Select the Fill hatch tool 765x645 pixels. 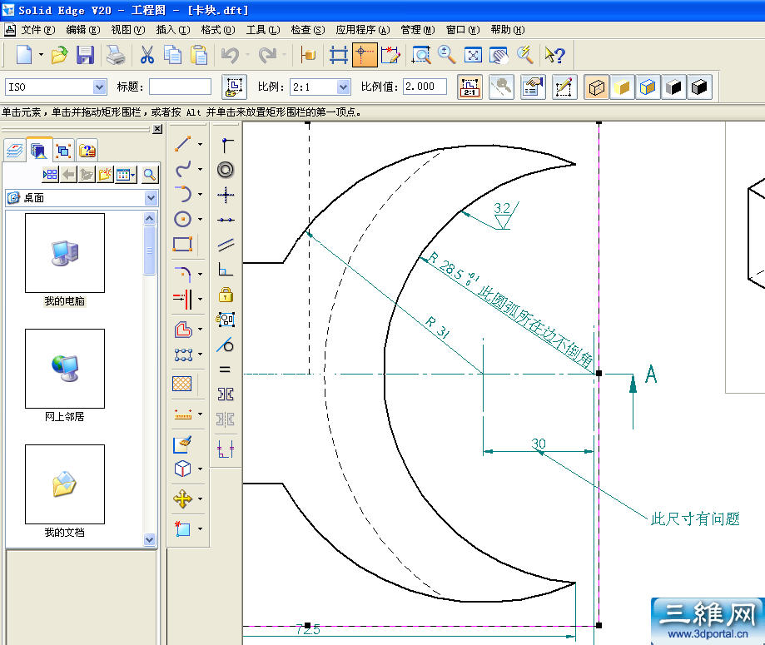pos(182,384)
